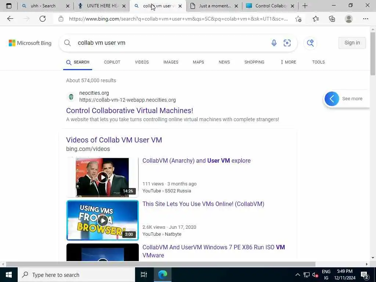Select the MAPS search tab

tap(198, 62)
